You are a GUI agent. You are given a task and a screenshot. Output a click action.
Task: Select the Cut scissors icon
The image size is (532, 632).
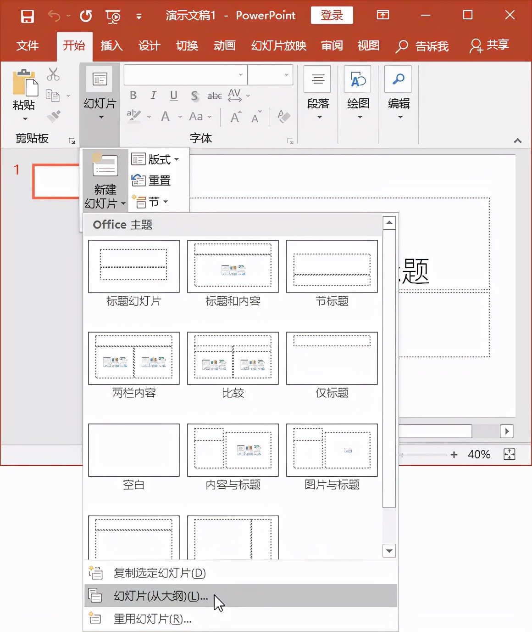pyautogui.click(x=52, y=74)
